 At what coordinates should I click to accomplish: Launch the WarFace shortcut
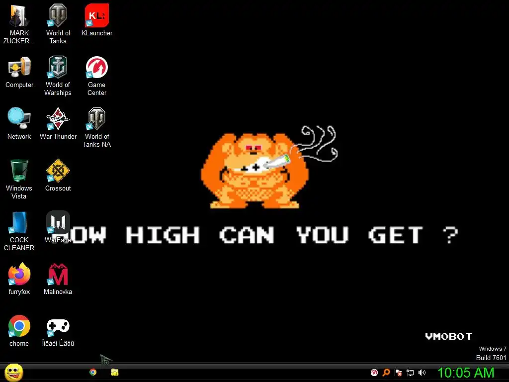tap(58, 222)
